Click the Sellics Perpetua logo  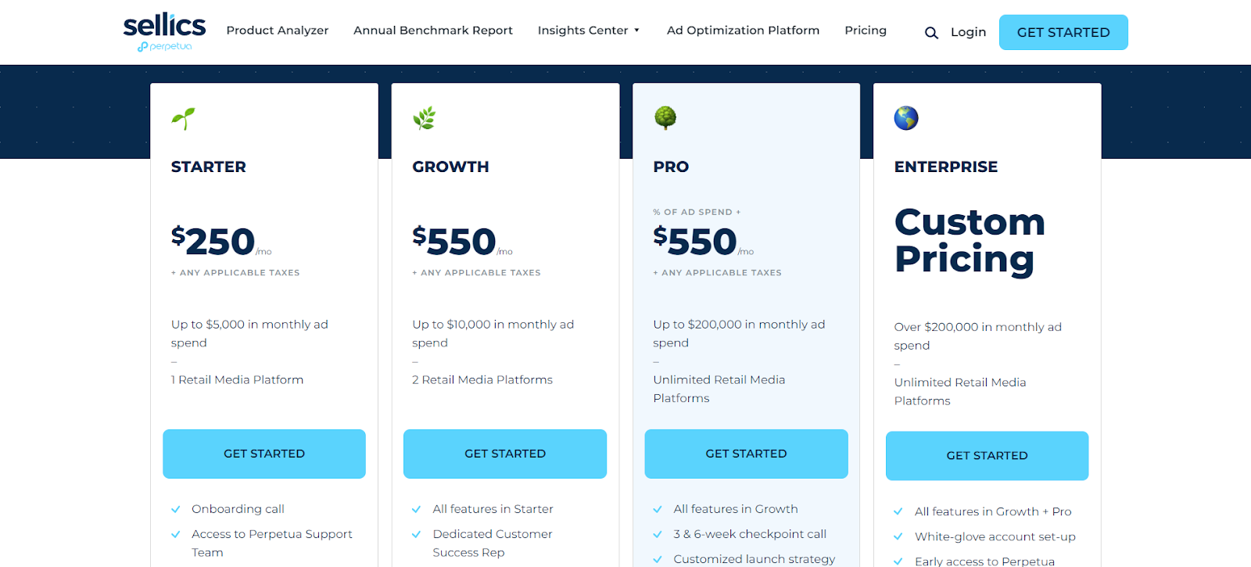coord(164,33)
